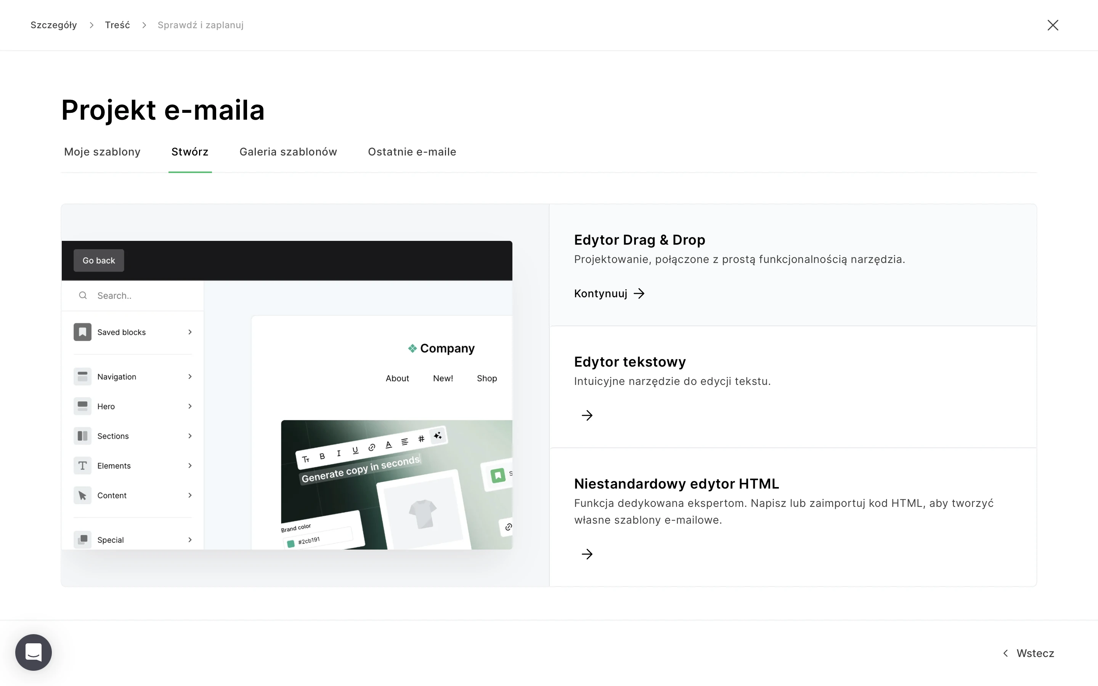1098x686 pixels.
Task: Click arrow under Edytor tekstowy
Action: (587, 415)
